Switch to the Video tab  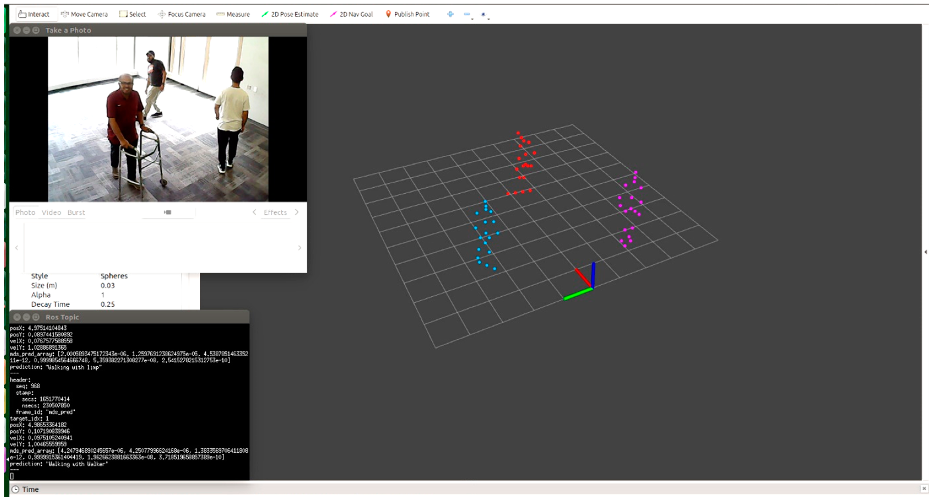pos(51,212)
